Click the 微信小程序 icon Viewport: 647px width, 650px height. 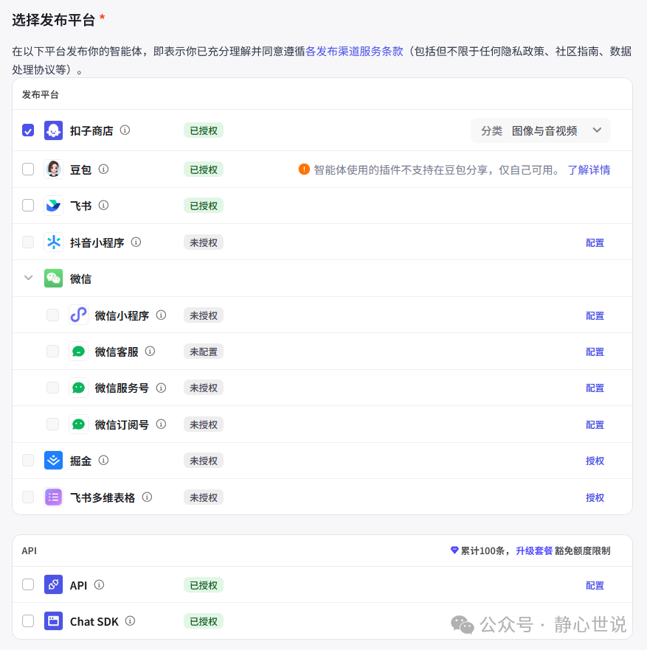(x=78, y=315)
